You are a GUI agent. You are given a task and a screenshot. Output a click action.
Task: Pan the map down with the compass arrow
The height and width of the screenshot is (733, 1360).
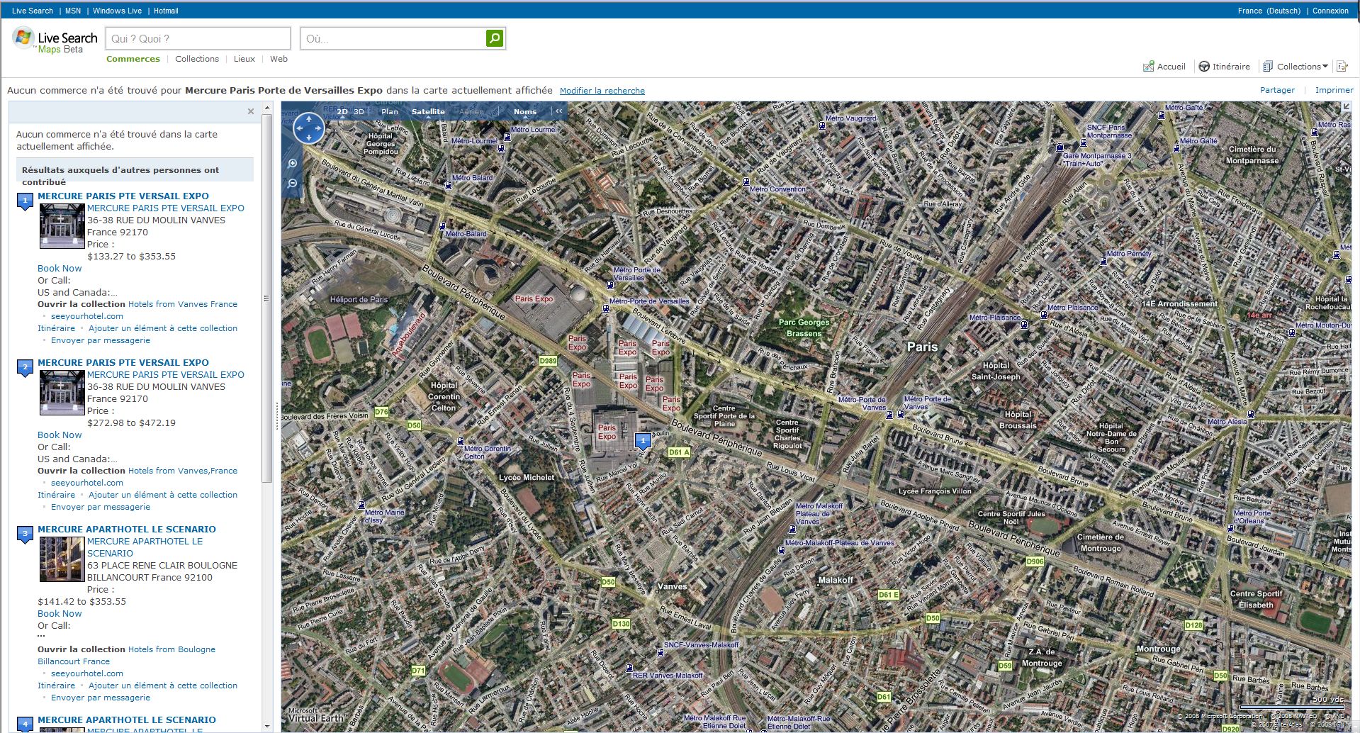click(308, 138)
